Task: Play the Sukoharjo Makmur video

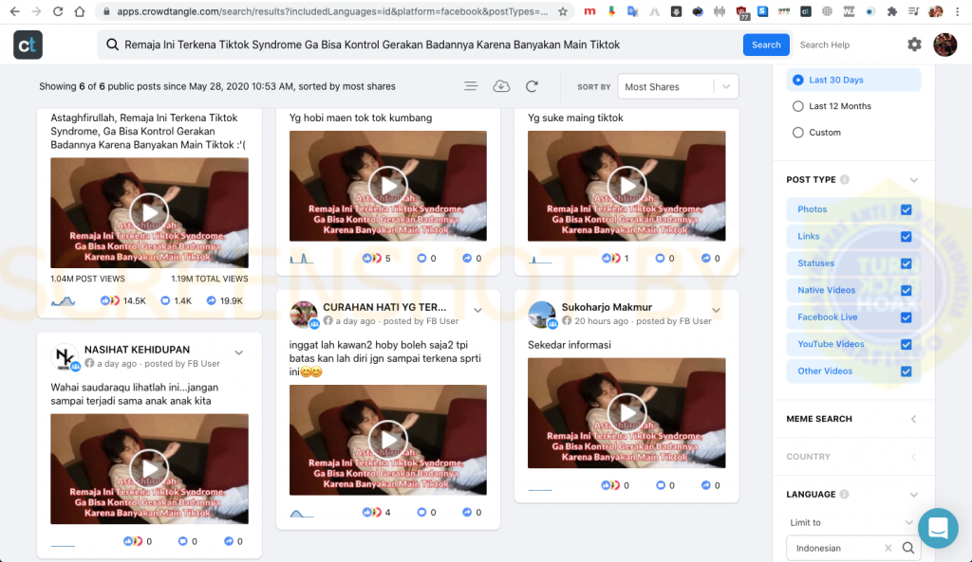Action: click(627, 413)
